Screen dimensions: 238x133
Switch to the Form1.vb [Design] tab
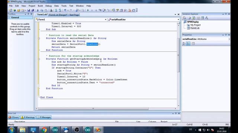(x=58, y=15)
